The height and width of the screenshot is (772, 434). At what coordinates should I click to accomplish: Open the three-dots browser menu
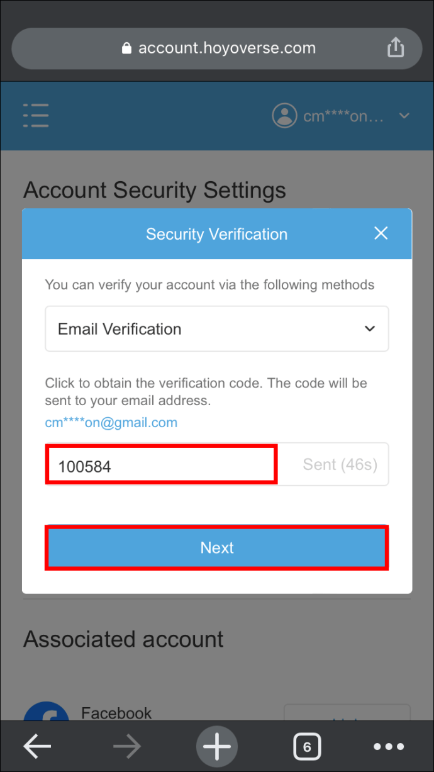tap(389, 747)
